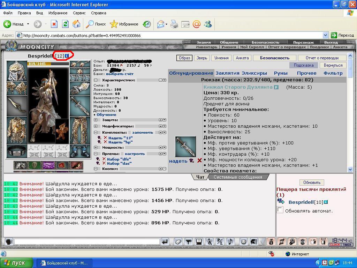Open the address bar dropdown arrow
This screenshot has height=268, width=357.
pyautogui.click(x=325, y=35)
